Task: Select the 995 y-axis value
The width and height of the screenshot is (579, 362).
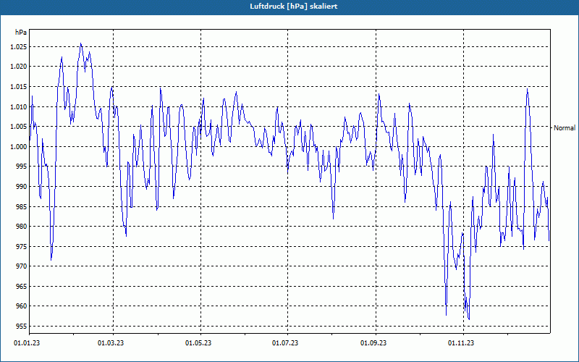Action: [x=22, y=167]
